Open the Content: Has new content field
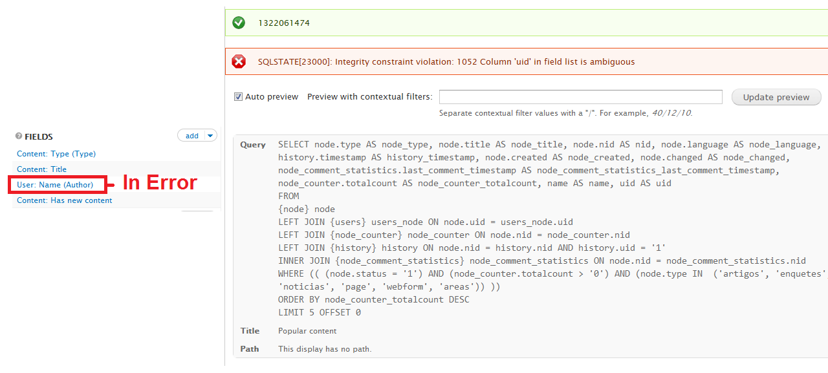Viewport: 828px width, 373px height. click(64, 200)
